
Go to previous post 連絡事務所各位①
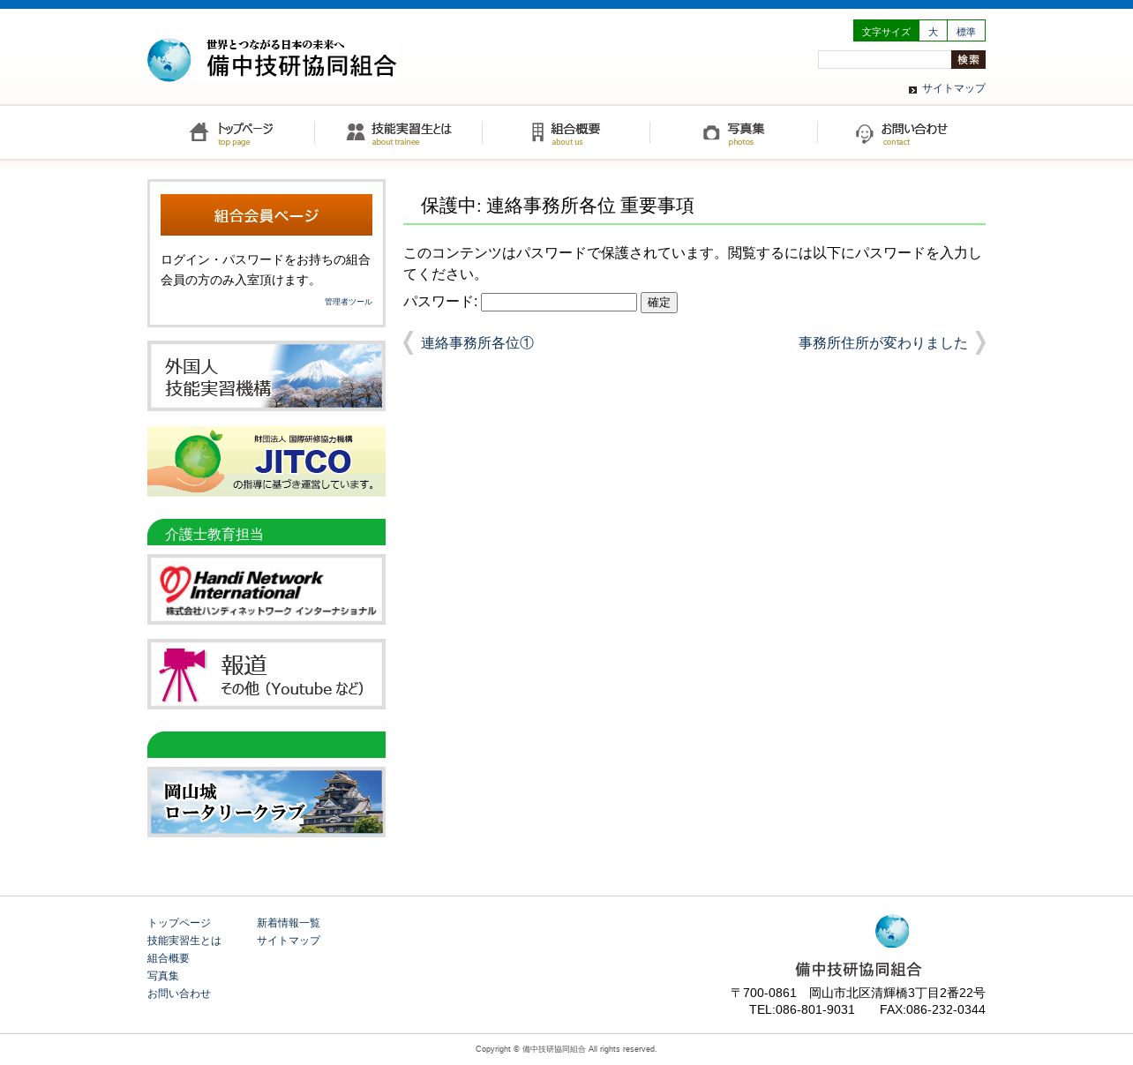(477, 343)
